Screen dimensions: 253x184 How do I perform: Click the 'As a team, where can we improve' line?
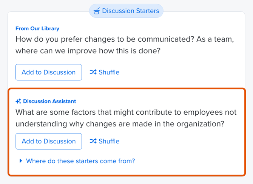(88, 50)
